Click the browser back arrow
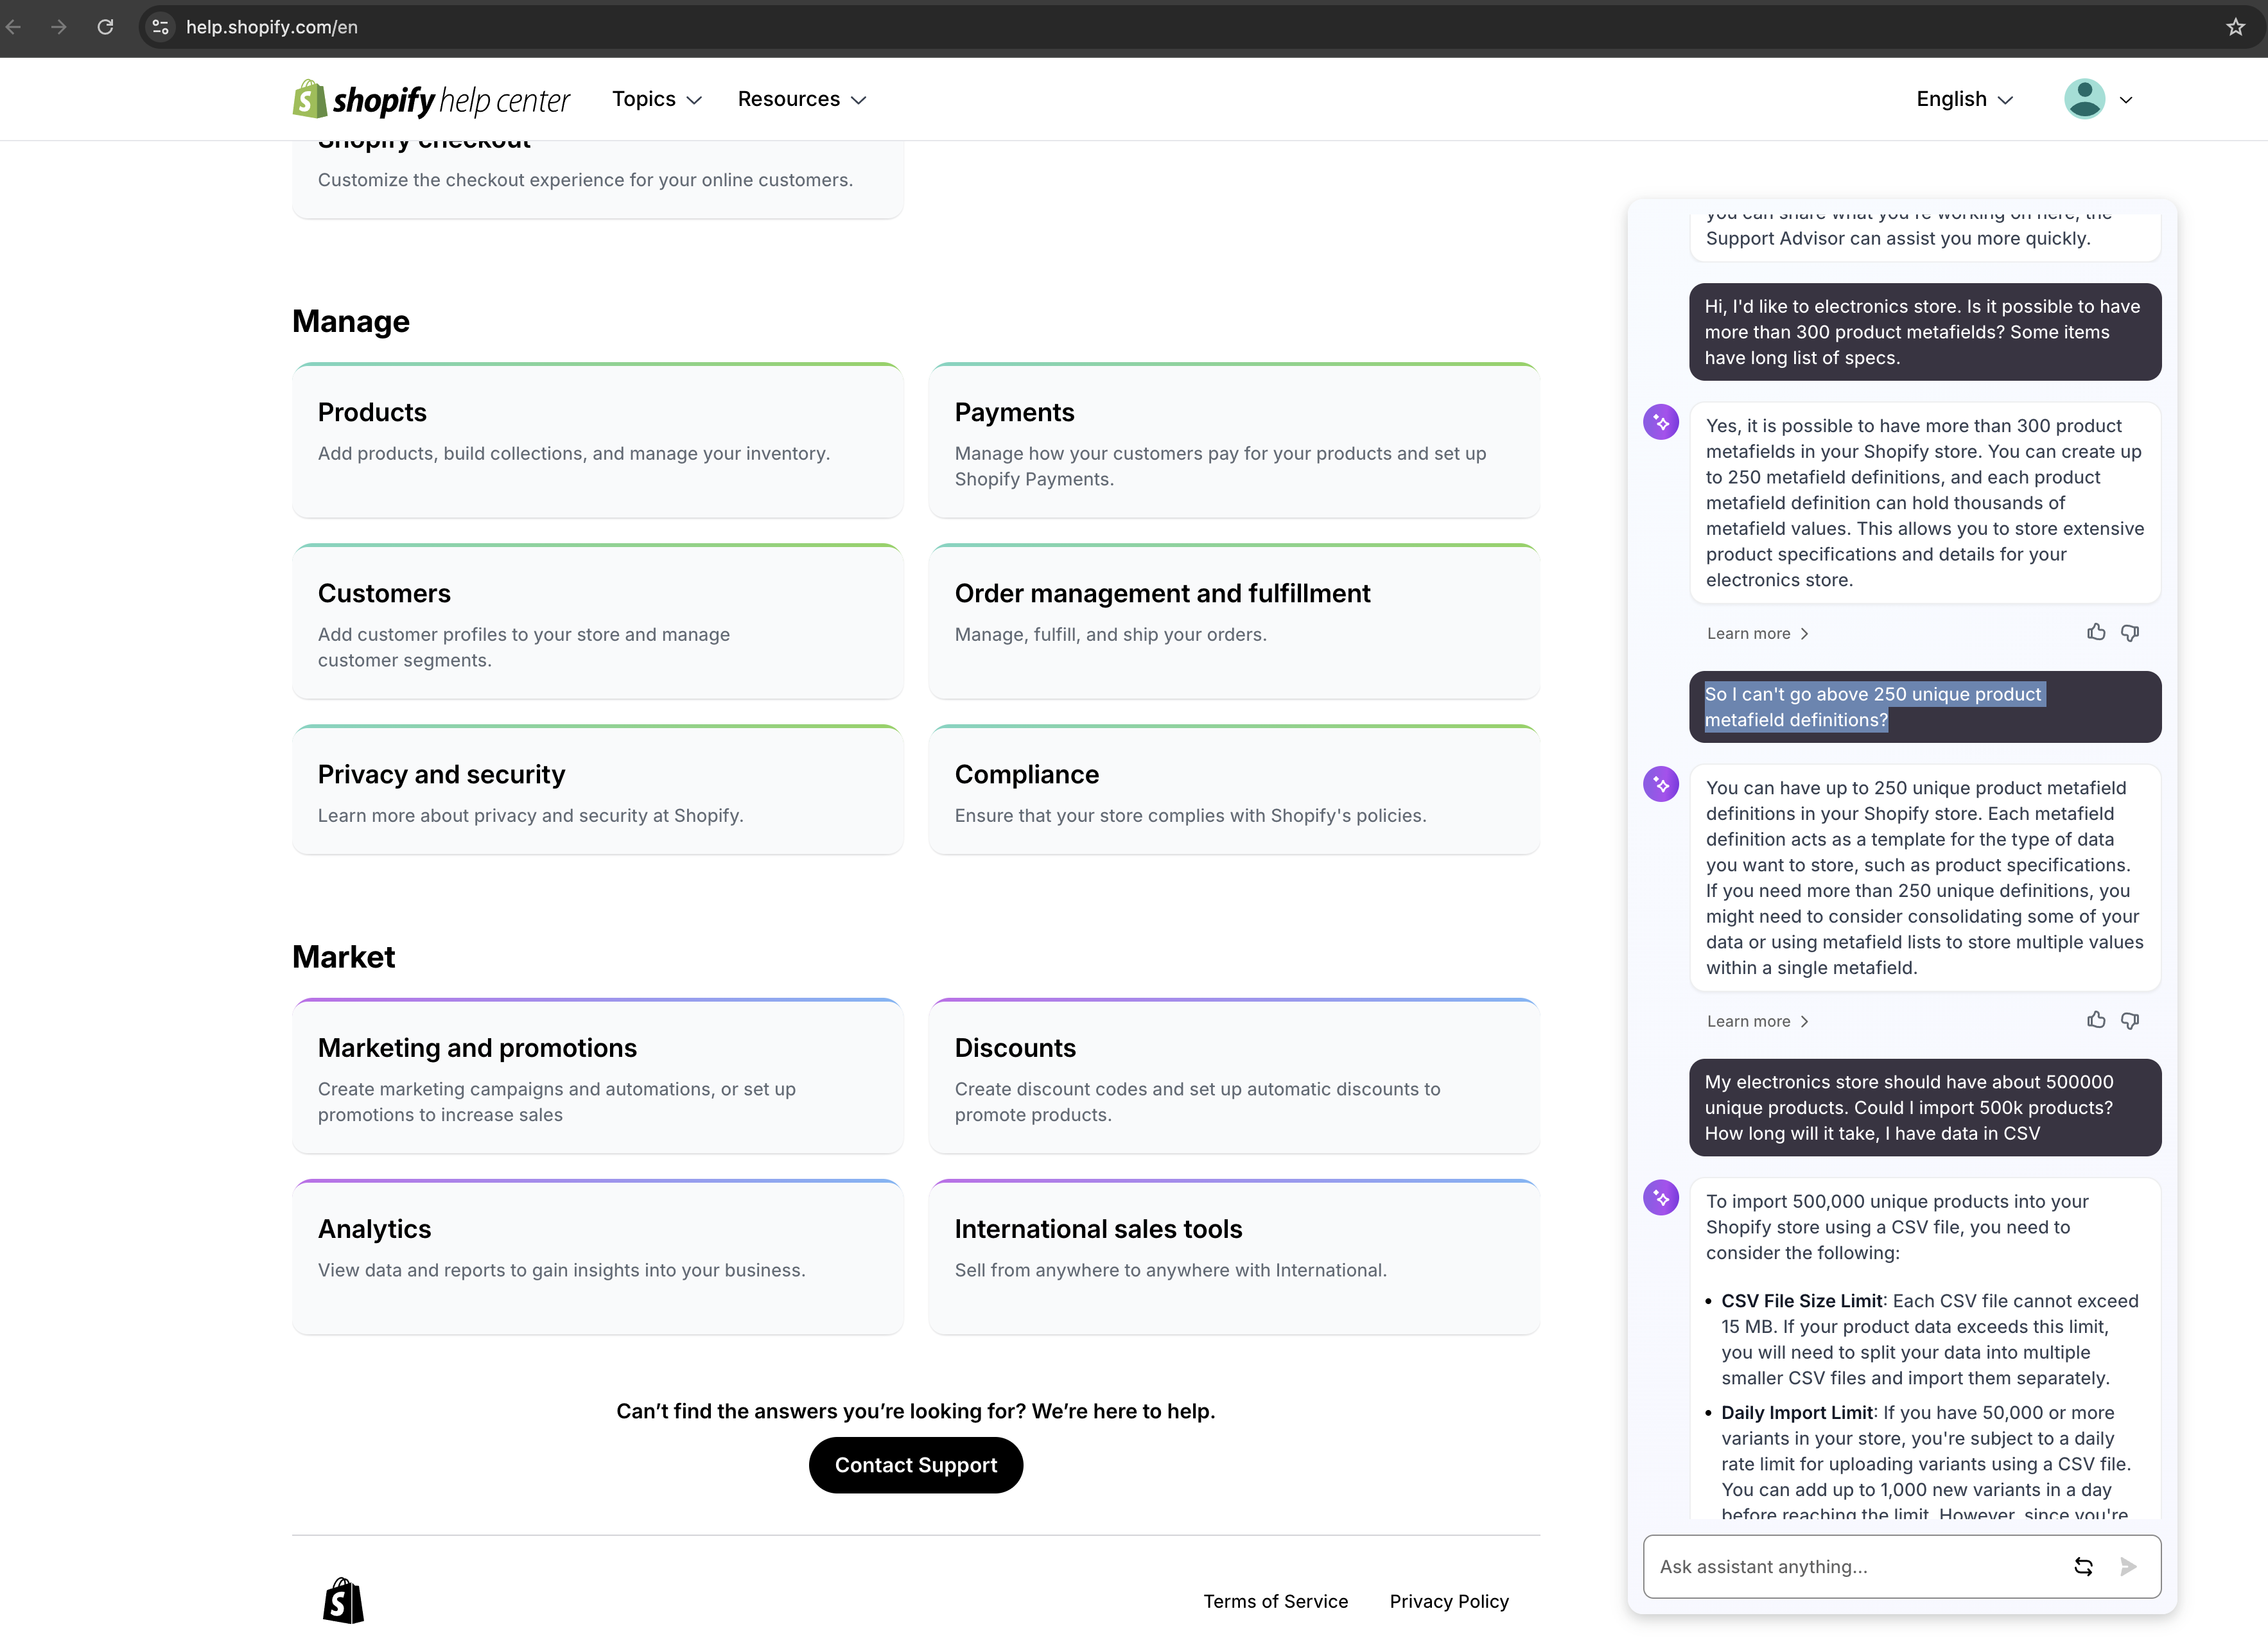The width and height of the screenshot is (2268, 1645). pyautogui.click(x=14, y=27)
